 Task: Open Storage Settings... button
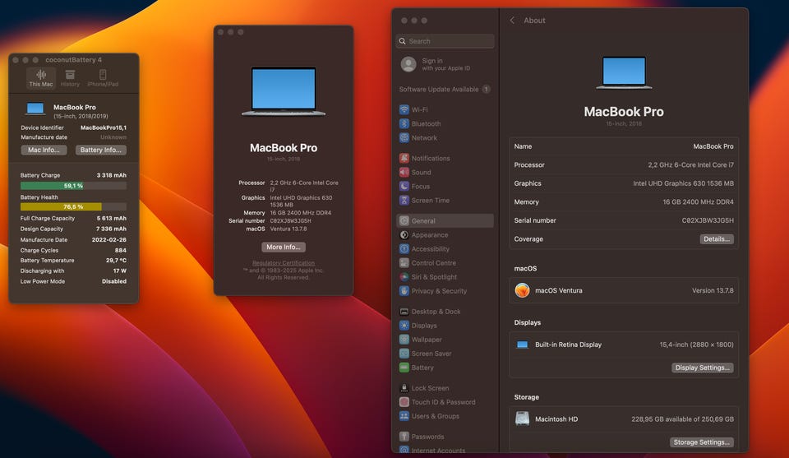coord(701,442)
